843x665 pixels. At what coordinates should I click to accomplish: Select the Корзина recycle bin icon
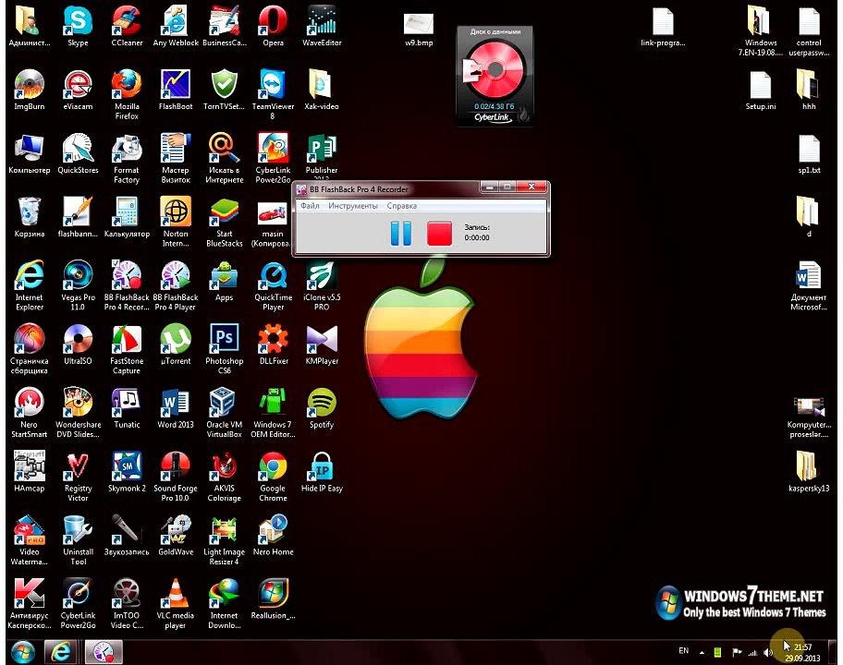point(29,217)
